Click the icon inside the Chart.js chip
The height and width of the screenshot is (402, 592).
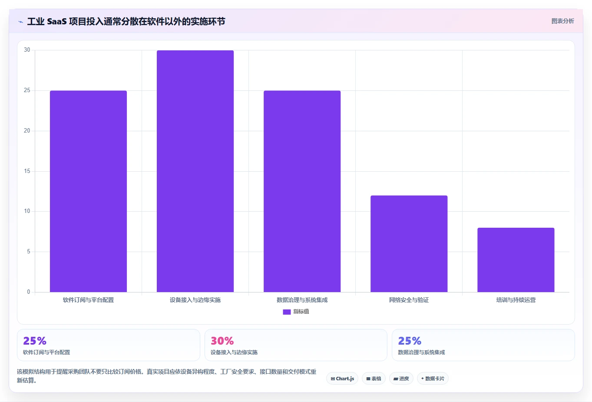click(333, 379)
